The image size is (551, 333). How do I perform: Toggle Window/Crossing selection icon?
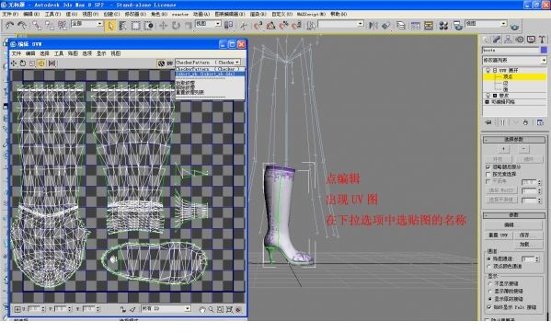149,26
